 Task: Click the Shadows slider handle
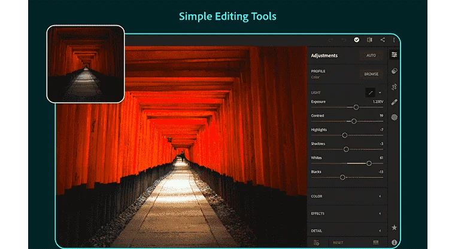(x=346, y=149)
